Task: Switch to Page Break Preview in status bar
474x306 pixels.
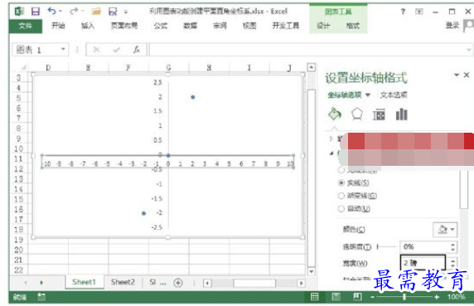Action: point(357,297)
